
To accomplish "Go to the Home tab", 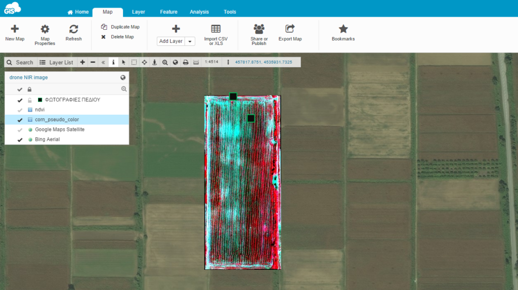I will pos(78,12).
